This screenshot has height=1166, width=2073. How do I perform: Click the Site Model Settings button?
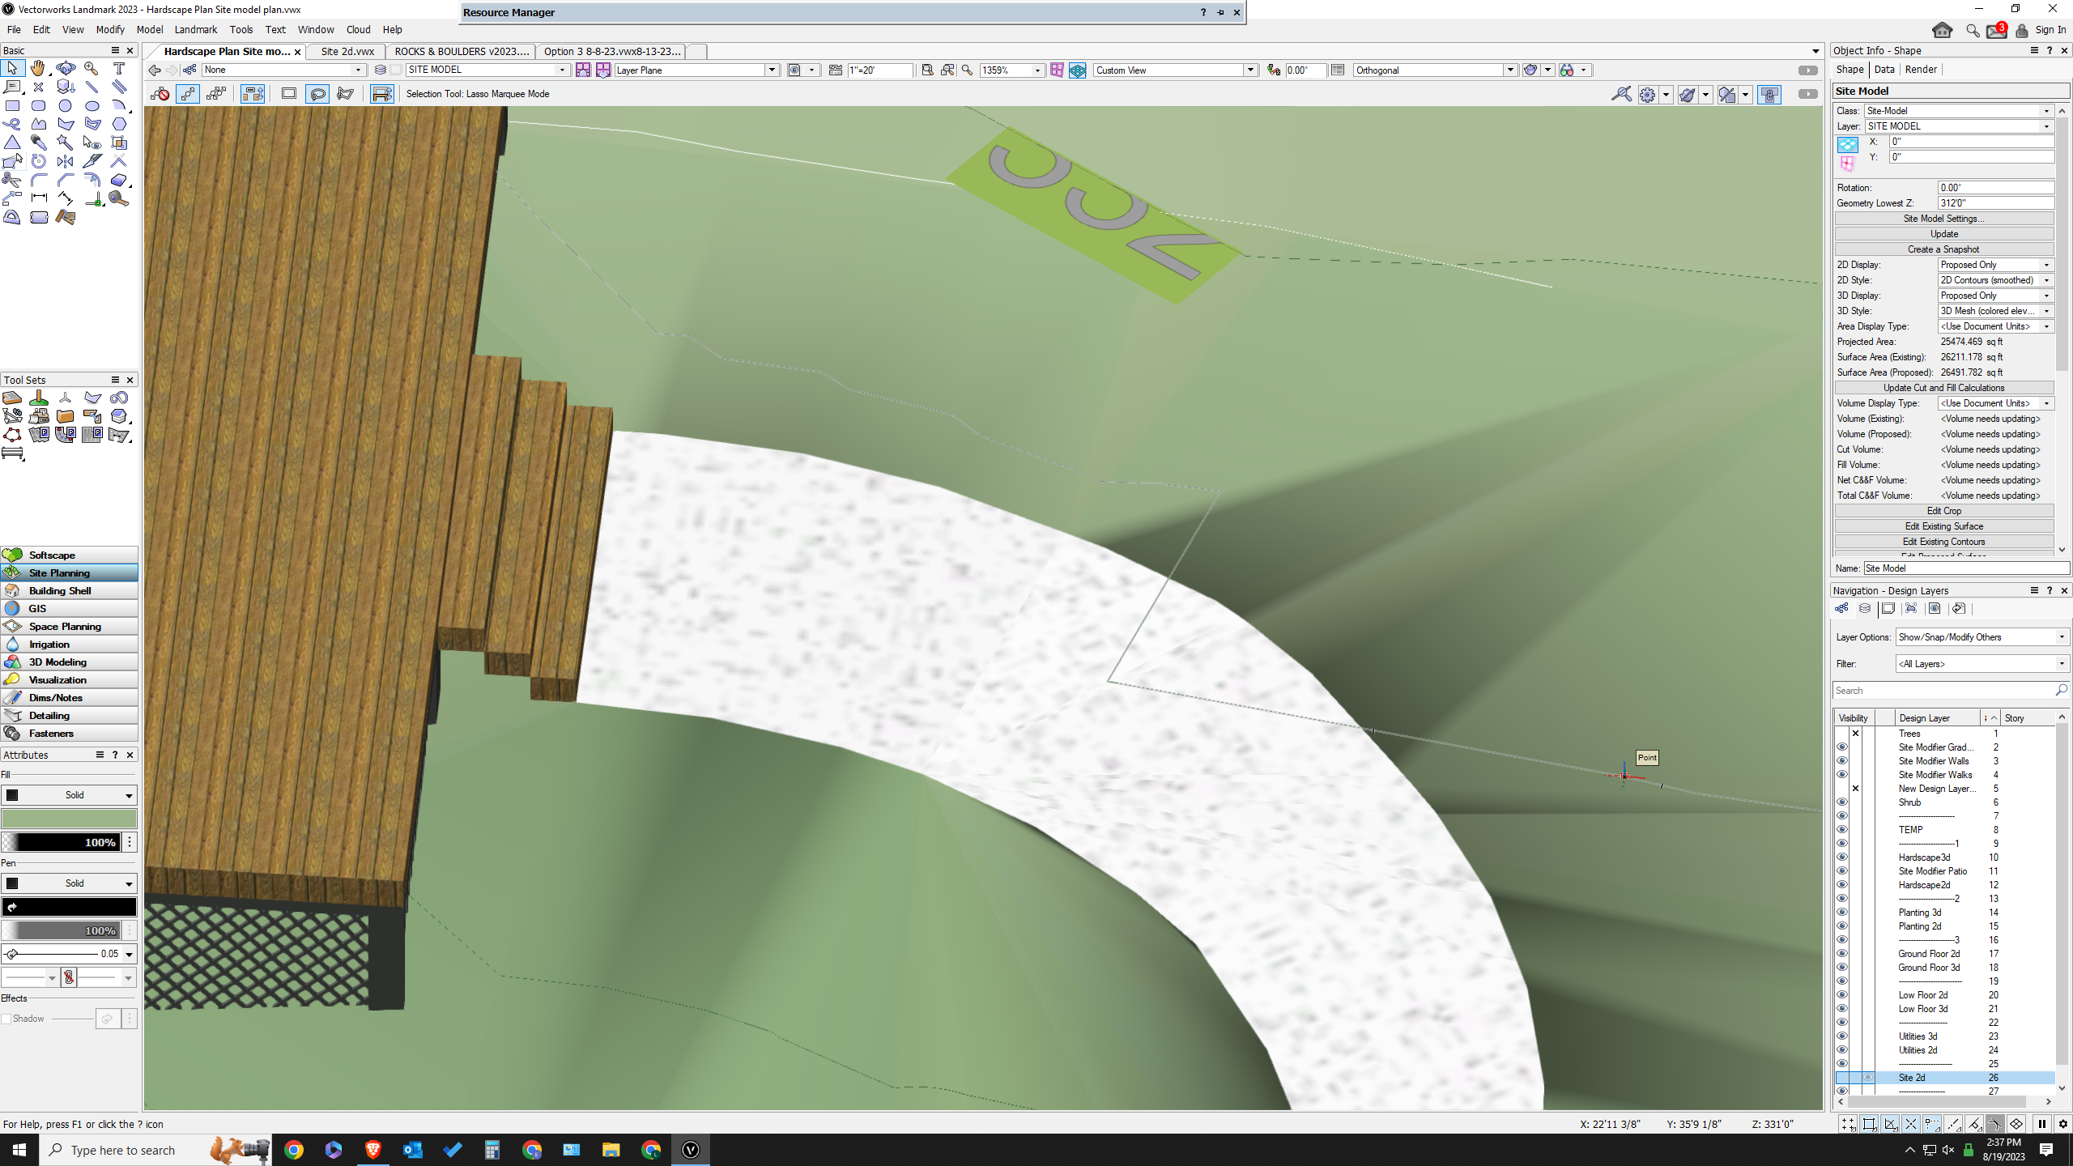(1943, 219)
